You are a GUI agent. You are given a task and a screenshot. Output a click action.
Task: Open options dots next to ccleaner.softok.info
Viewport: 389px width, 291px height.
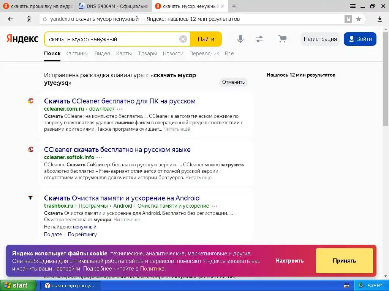(x=99, y=157)
